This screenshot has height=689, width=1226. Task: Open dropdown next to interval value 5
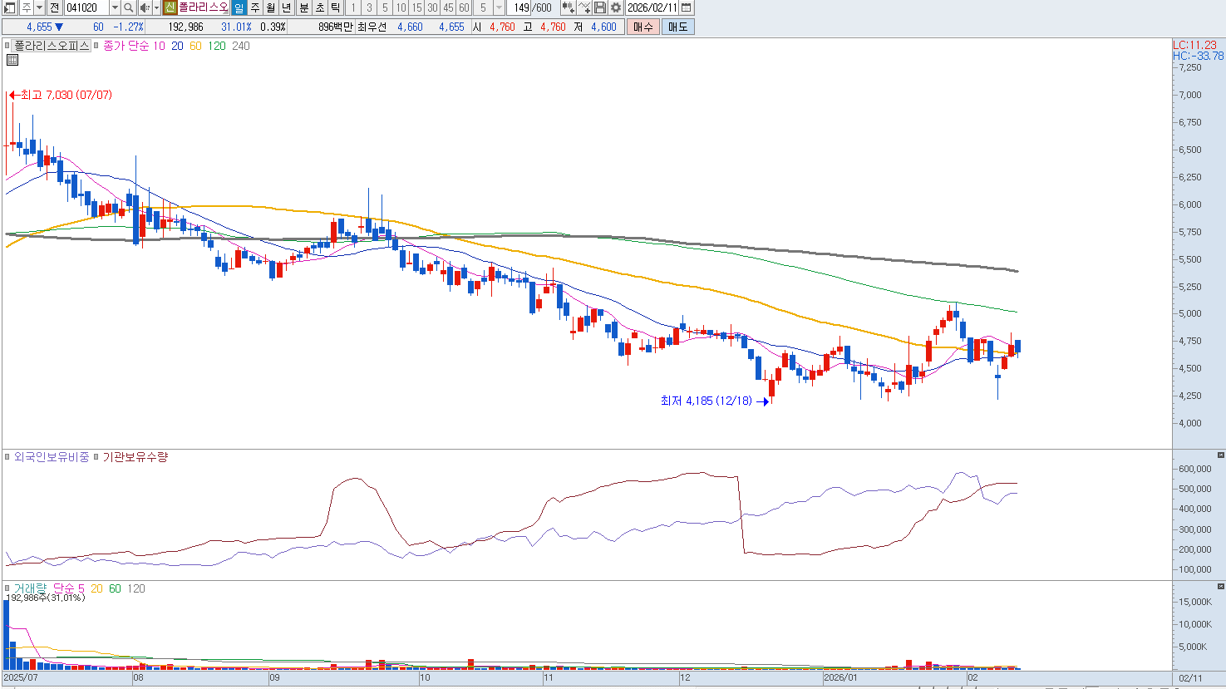pos(499,7)
